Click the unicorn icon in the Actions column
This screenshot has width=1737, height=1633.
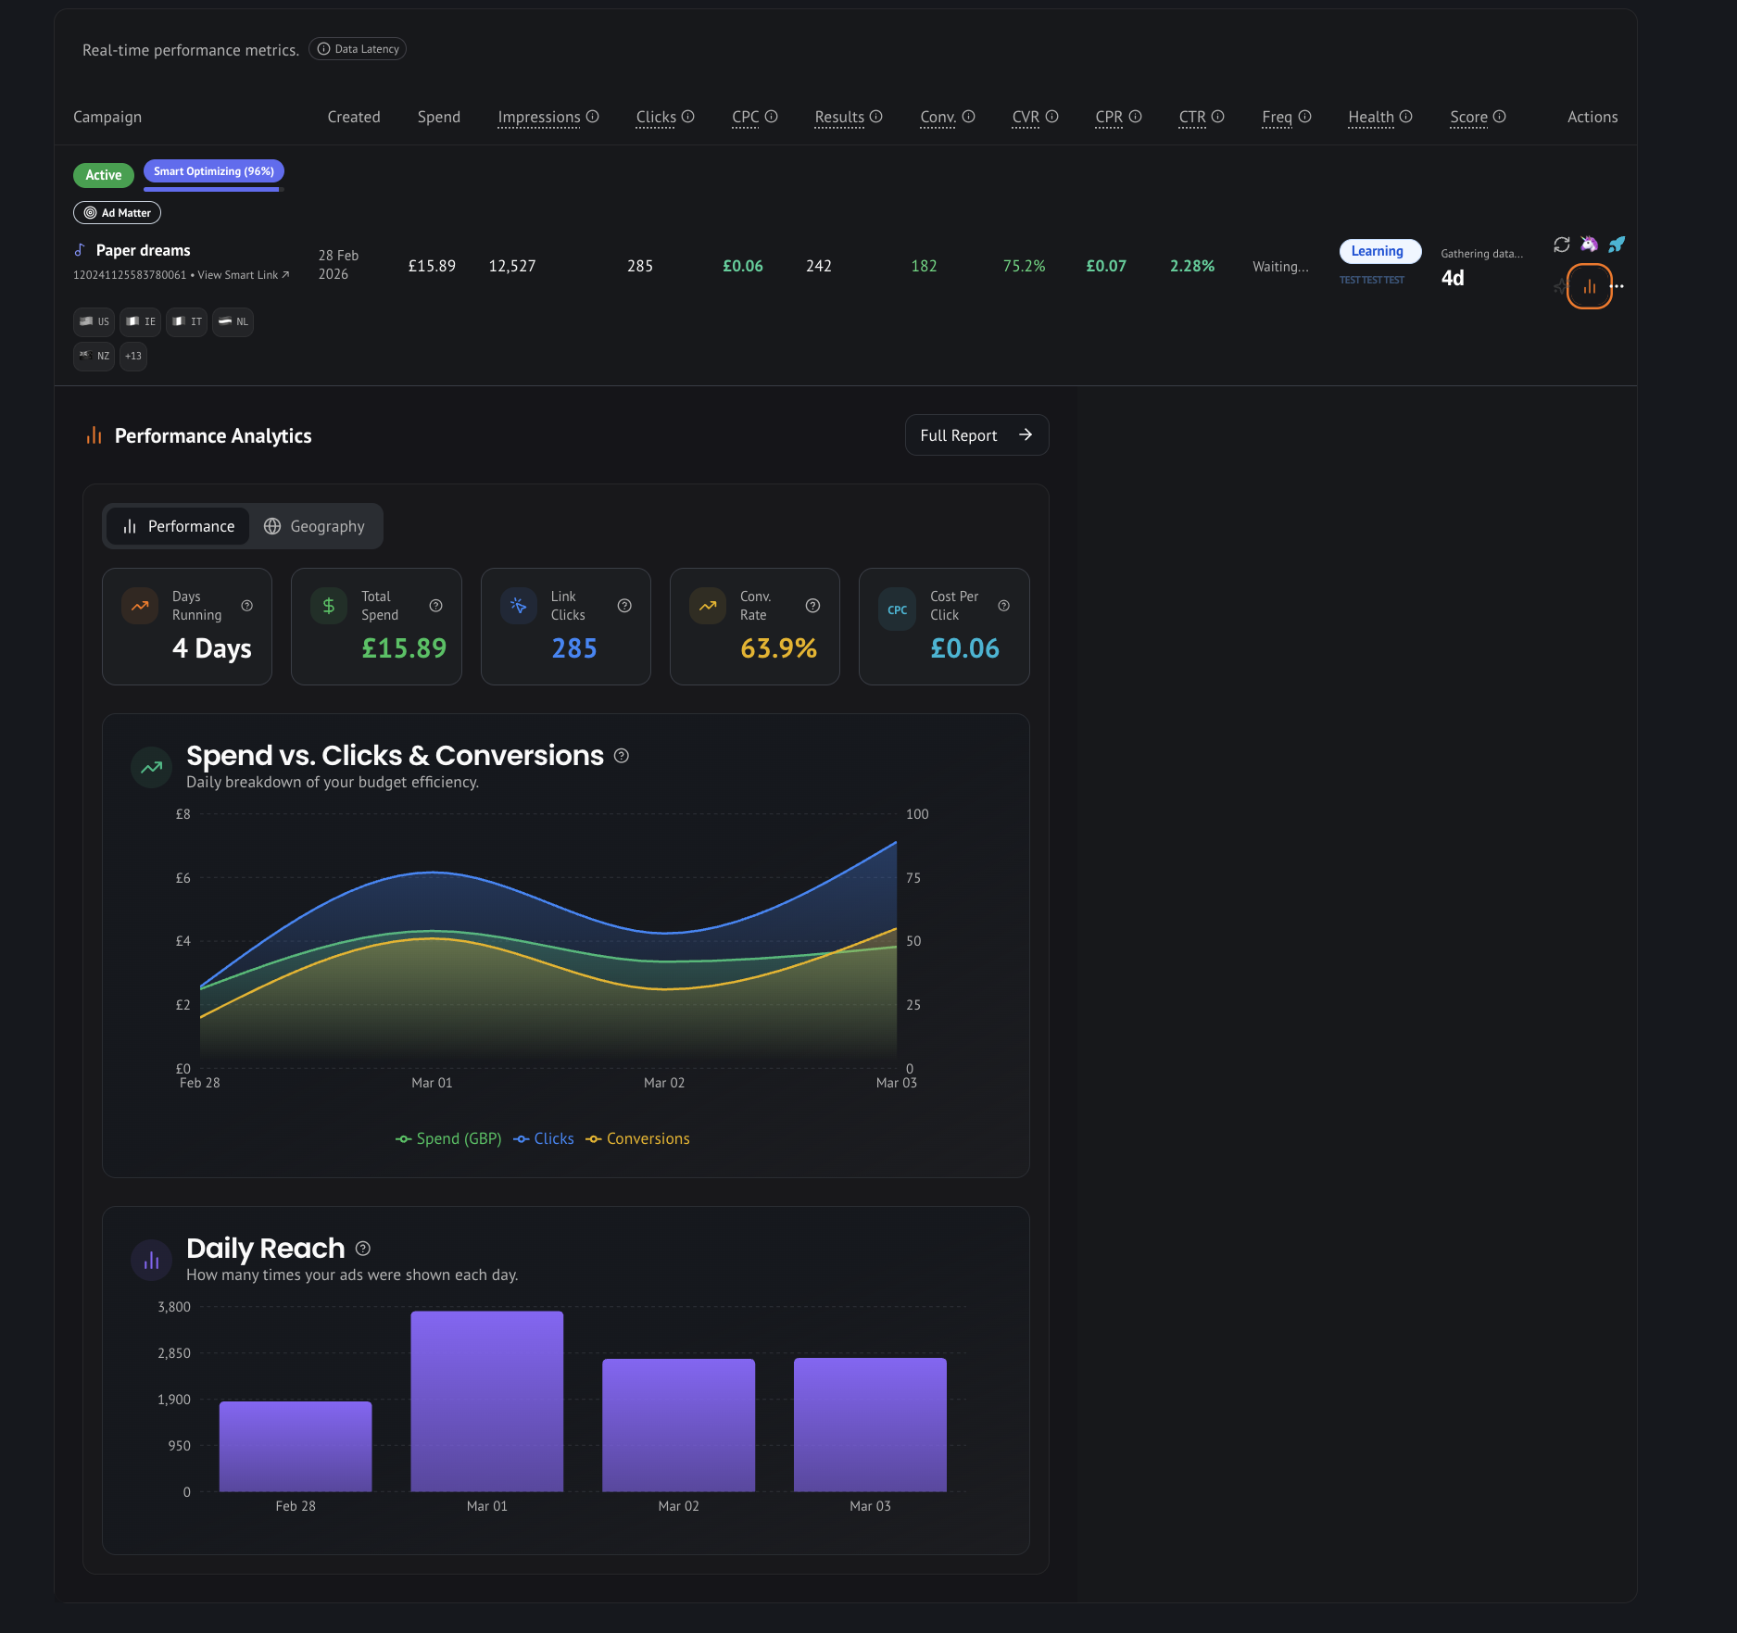tap(1590, 245)
